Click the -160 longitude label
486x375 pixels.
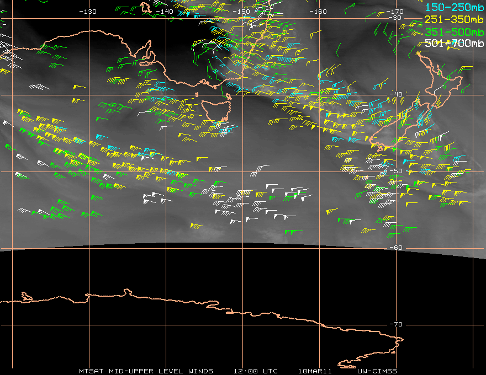coord(318,12)
